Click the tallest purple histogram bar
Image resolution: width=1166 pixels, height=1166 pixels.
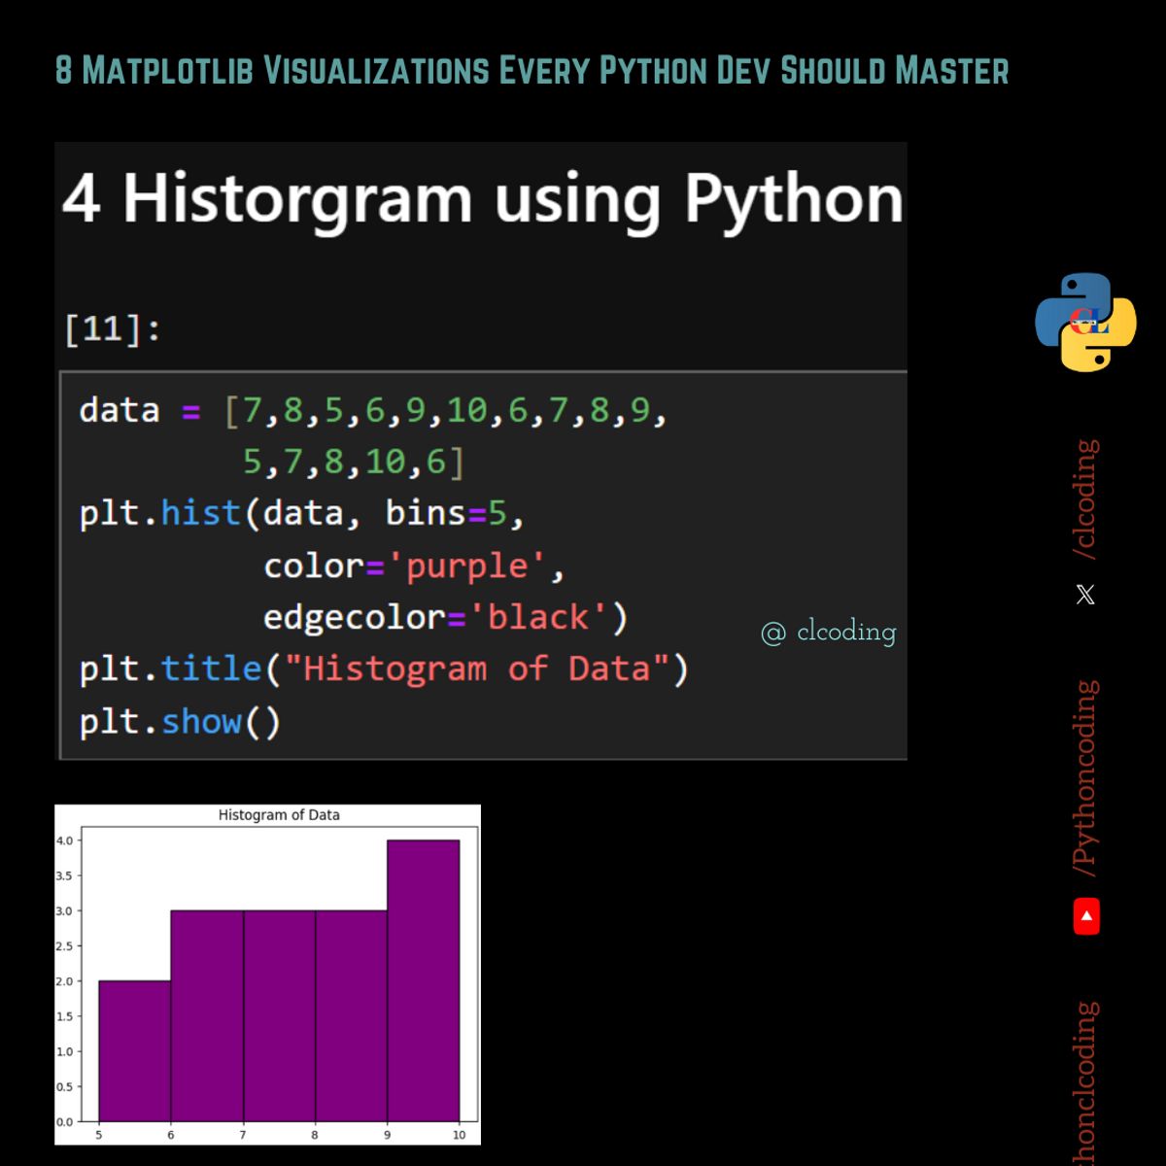[424, 981]
